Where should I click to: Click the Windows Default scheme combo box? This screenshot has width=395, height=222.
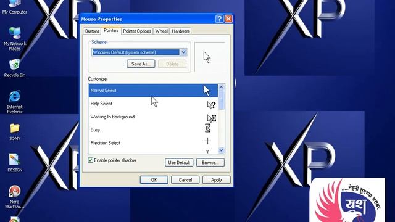pyautogui.click(x=139, y=52)
